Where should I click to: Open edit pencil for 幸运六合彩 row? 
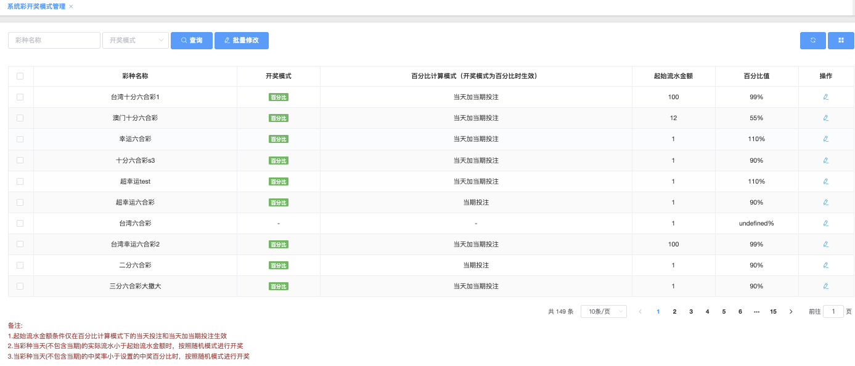[x=825, y=139]
